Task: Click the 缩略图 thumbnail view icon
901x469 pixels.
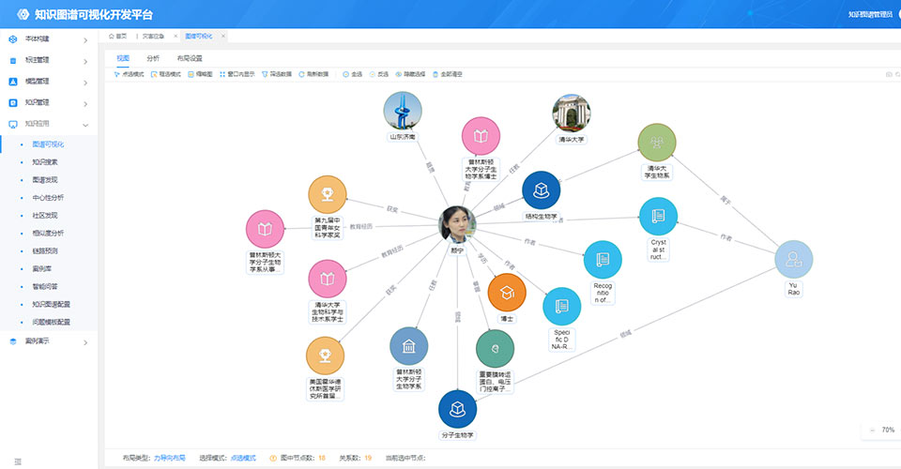Action: (199, 73)
